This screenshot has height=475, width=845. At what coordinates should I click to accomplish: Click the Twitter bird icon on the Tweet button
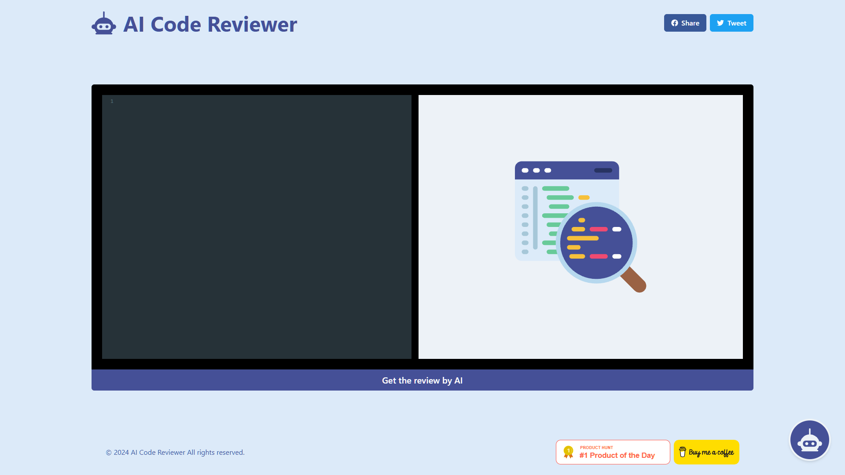[720, 23]
